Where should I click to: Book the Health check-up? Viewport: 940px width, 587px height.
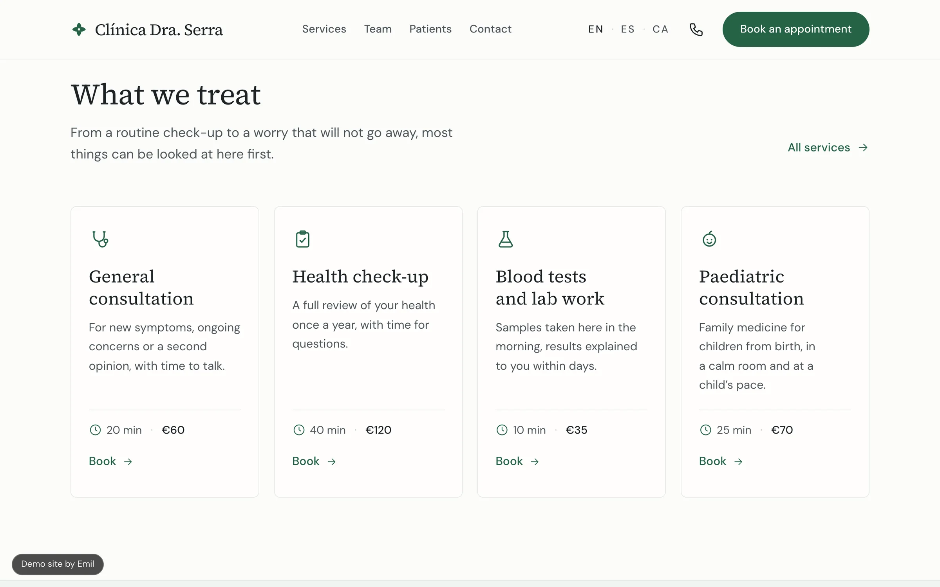click(x=314, y=461)
